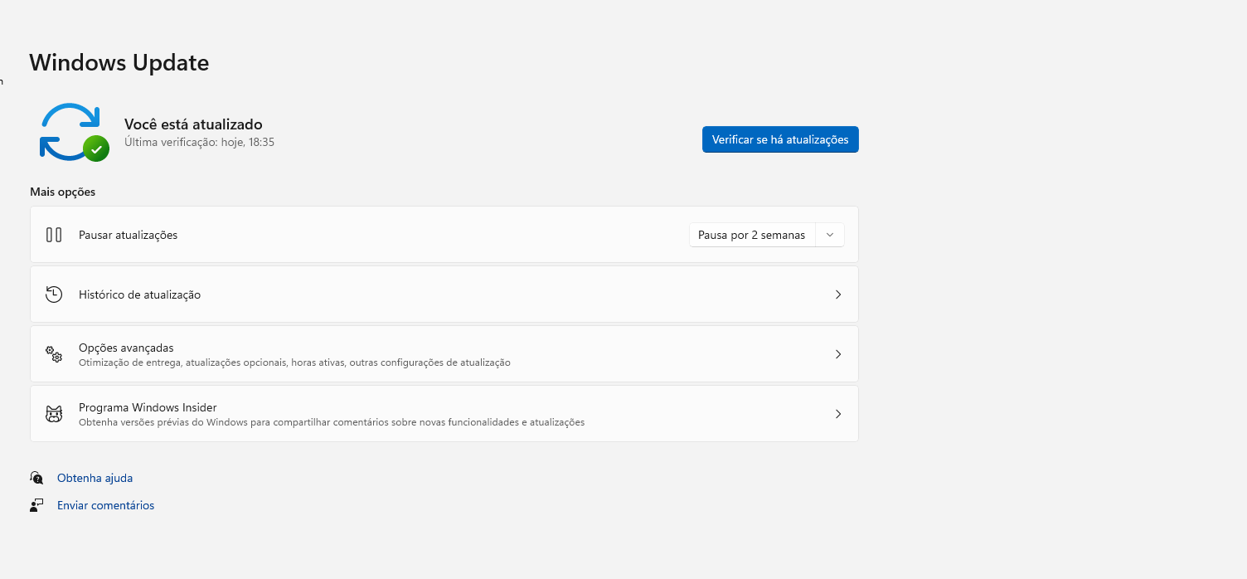The image size is (1247, 579).
Task: Click the Opções avançadas title text
Action: pos(126,348)
